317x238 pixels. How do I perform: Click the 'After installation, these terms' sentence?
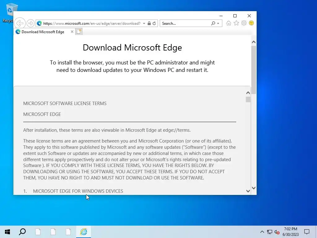coord(107,130)
